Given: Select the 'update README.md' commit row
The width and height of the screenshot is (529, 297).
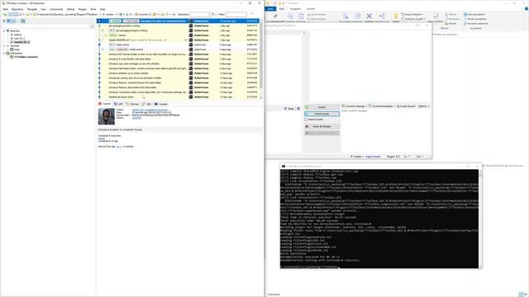Looking at the screenshot, I should [x=179, y=40].
